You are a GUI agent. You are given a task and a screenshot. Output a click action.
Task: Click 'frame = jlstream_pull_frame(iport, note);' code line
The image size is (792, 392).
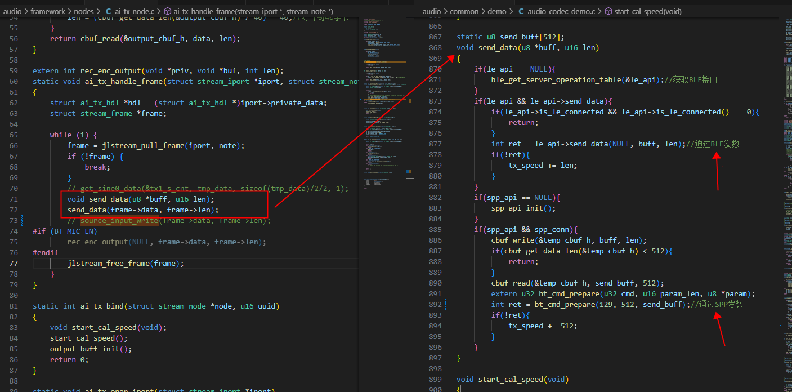coord(156,146)
